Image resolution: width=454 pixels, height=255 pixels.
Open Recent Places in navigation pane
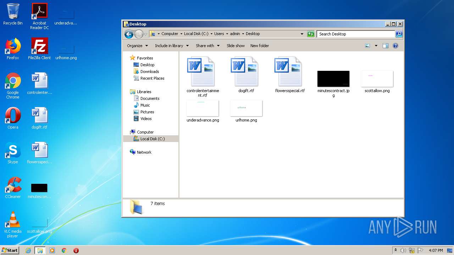[x=149, y=78]
